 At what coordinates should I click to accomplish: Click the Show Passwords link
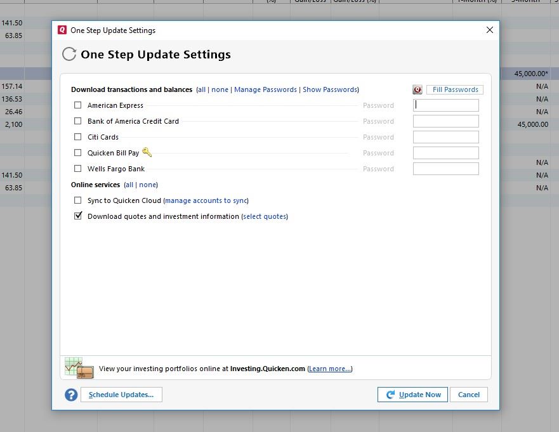click(329, 90)
